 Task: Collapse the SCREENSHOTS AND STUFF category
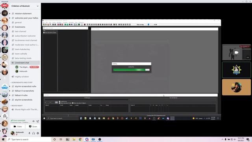(x=22, y=82)
